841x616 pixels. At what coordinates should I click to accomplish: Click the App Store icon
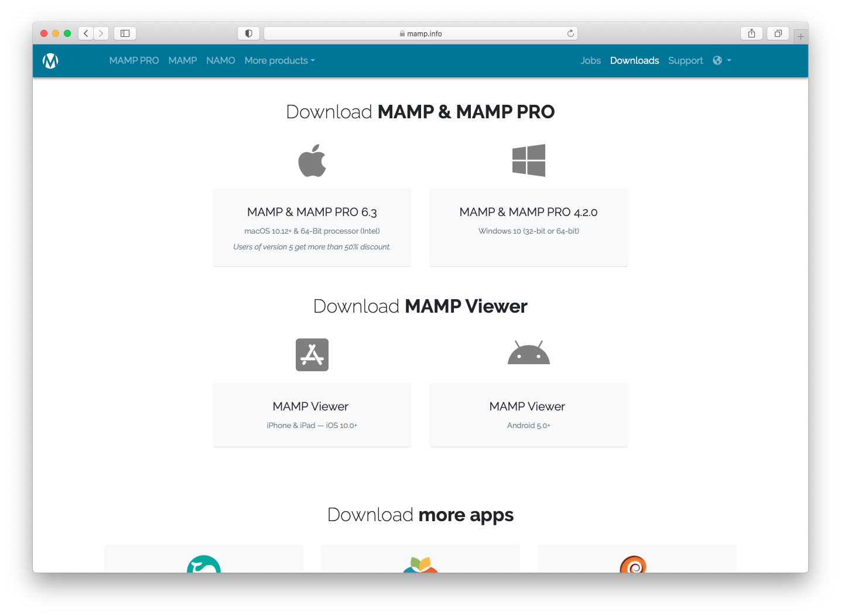(312, 355)
